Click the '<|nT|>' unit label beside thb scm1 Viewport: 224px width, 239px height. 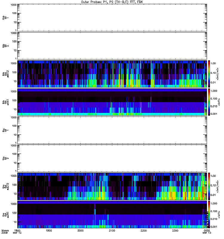pyautogui.click(x=219, y=102)
